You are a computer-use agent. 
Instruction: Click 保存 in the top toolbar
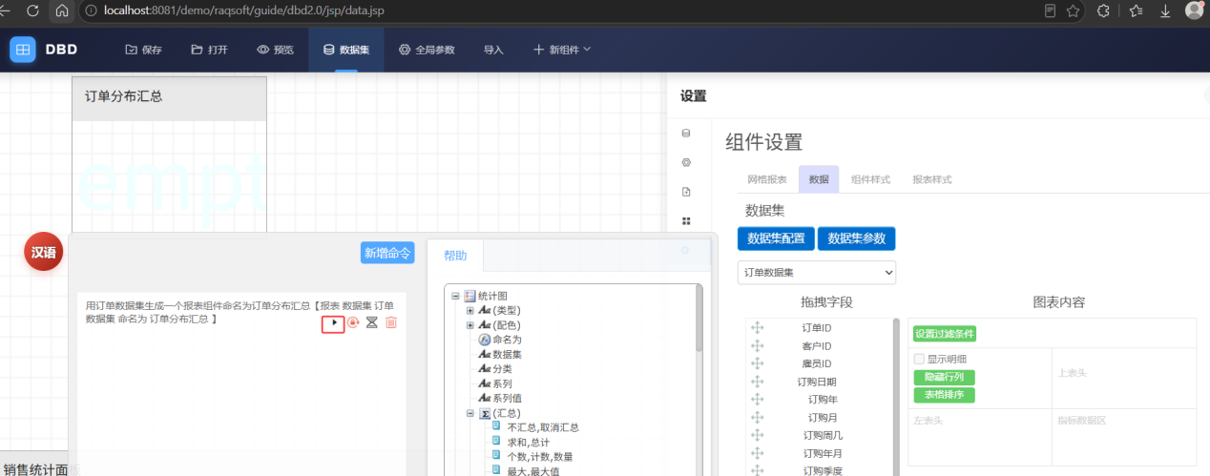tap(143, 50)
